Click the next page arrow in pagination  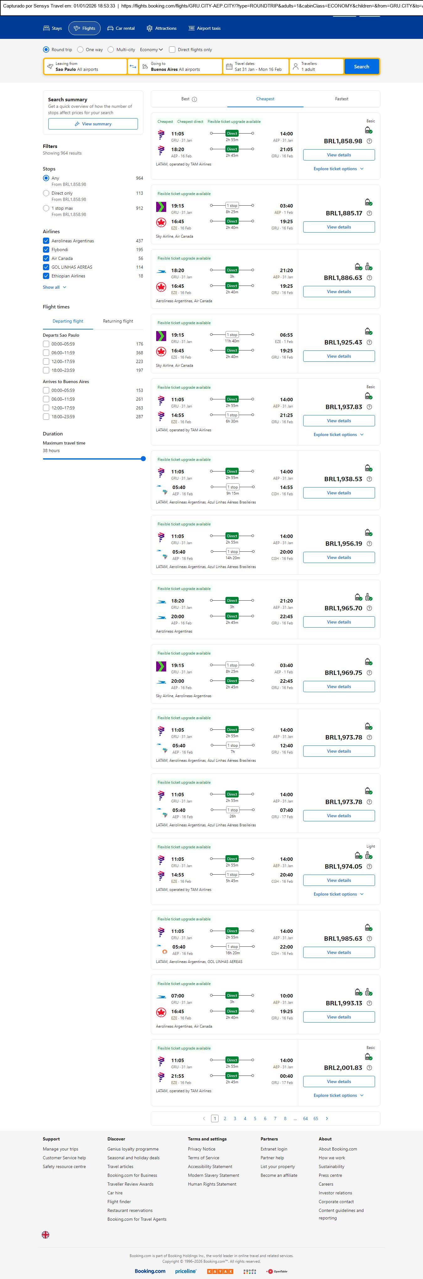[x=327, y=1118]
